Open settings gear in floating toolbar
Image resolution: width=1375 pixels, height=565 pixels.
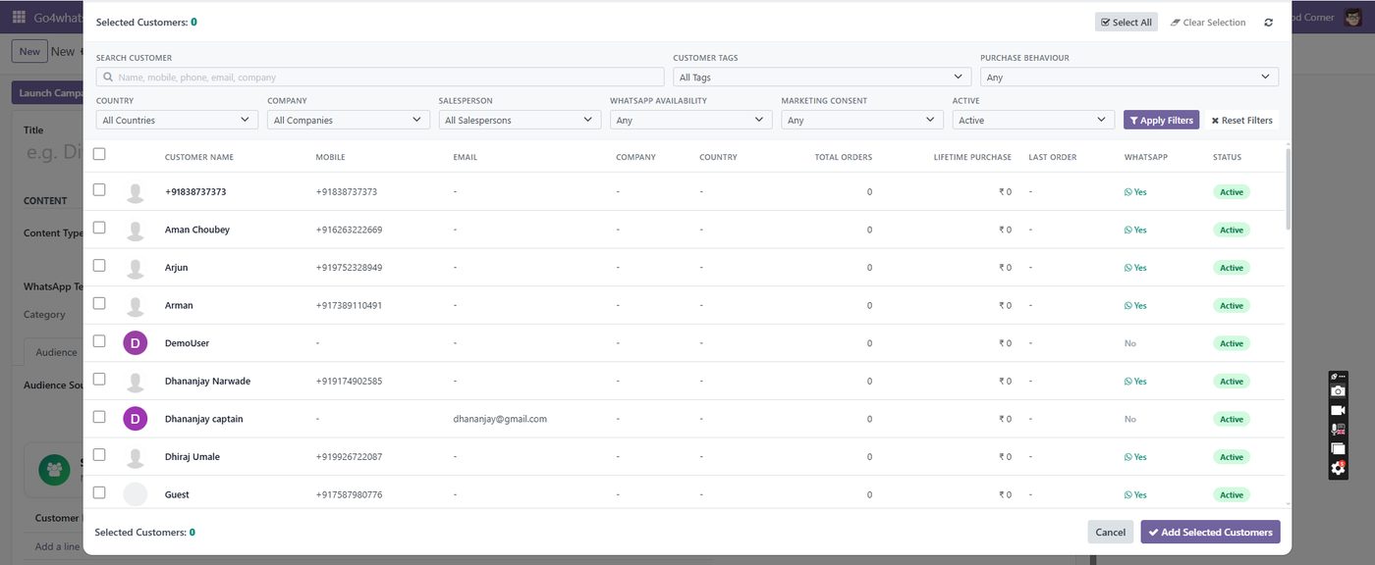(x=1338, y=469)
